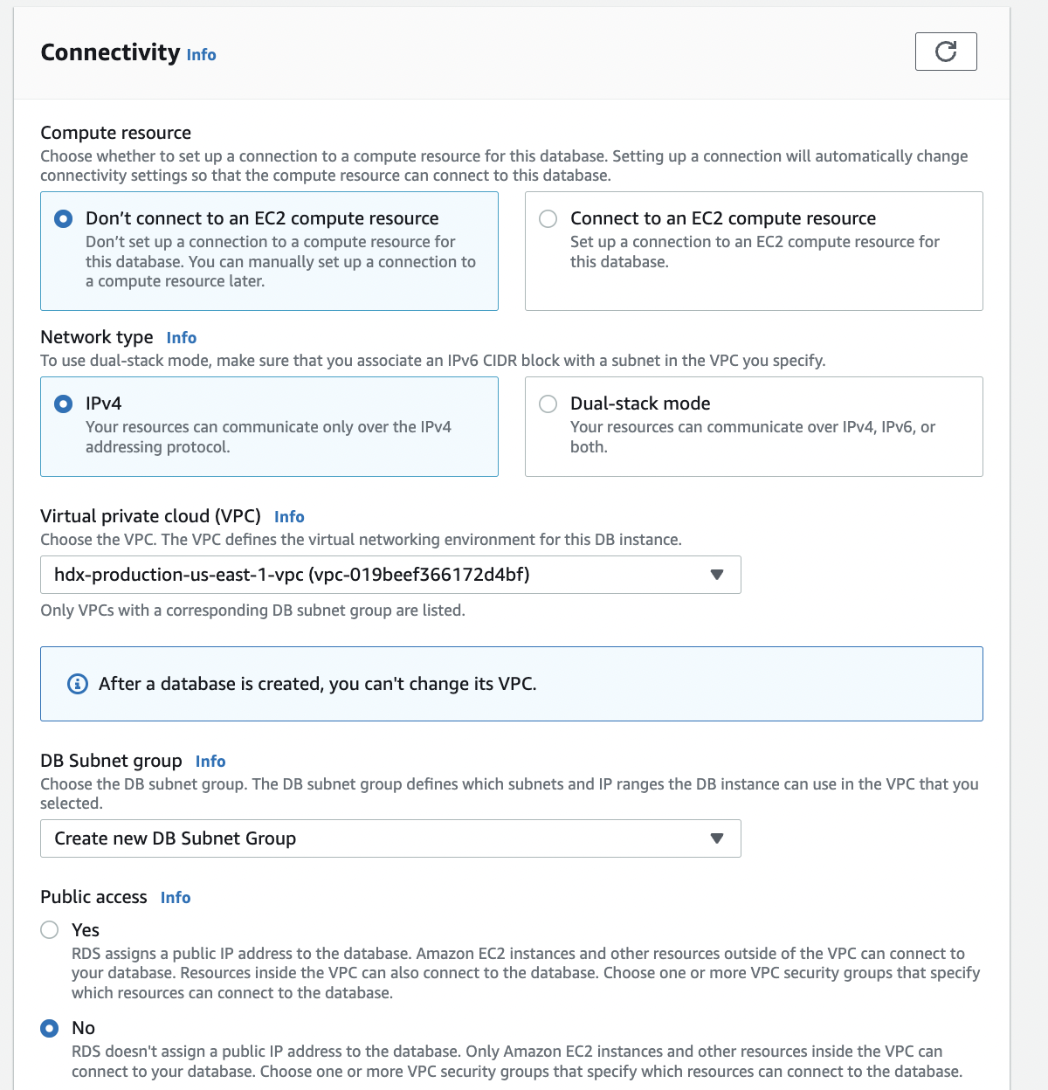Viewport: 1048px width, 1090px height.
Task: Click the Connect to EC2 compute resource card description
Action: click(754, 252)
